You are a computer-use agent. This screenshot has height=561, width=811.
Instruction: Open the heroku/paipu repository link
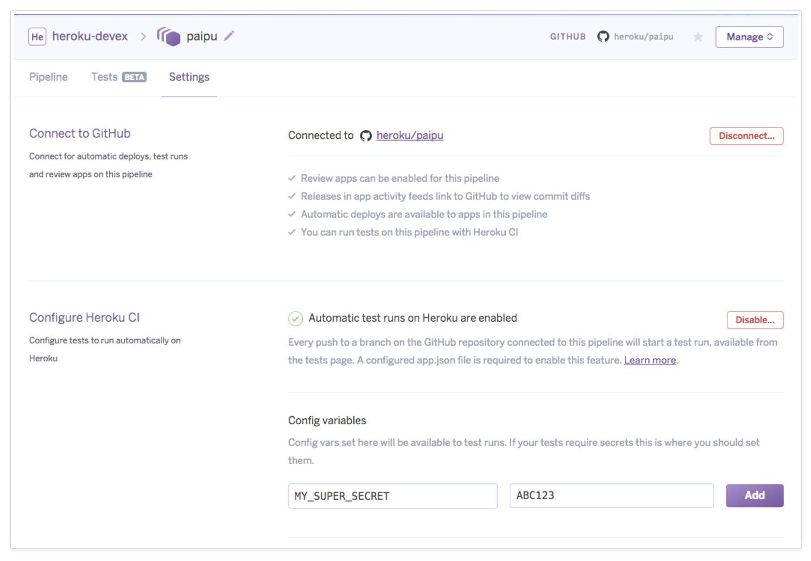tap(410, 136)
